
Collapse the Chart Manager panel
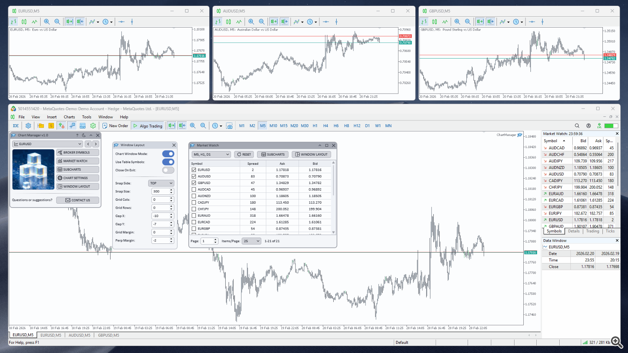91,135
